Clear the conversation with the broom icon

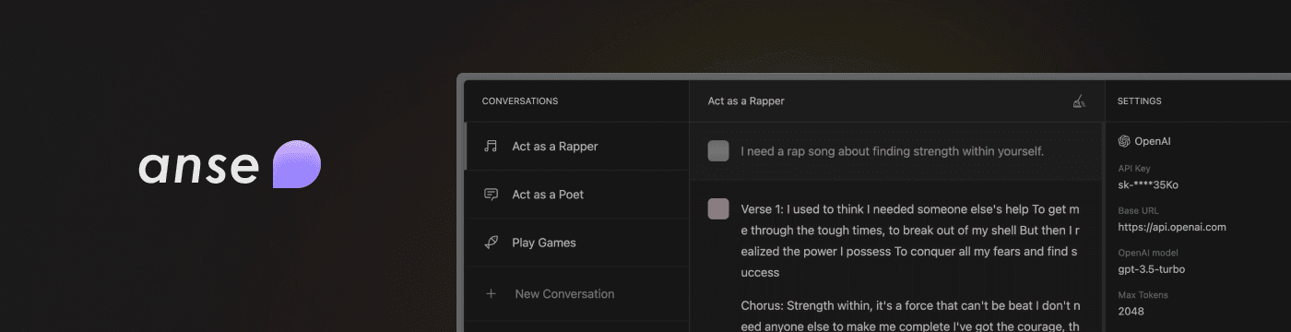pyautogui.click(x=1079, y=101)
